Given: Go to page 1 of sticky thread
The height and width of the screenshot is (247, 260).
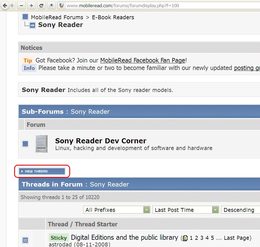Looking at the screenshot, I should tap(191, 238).
